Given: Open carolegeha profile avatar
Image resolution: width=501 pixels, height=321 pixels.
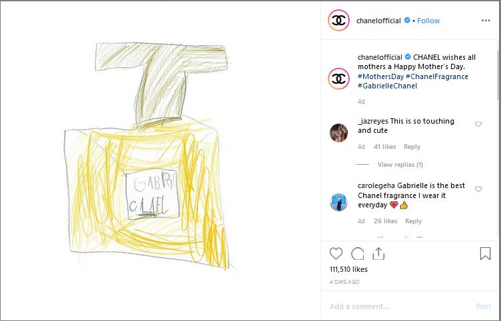Looking at the screenshot, I should coord(338,202).
